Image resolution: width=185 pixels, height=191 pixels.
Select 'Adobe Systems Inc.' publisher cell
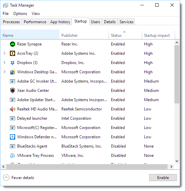(x=78, y=53)
